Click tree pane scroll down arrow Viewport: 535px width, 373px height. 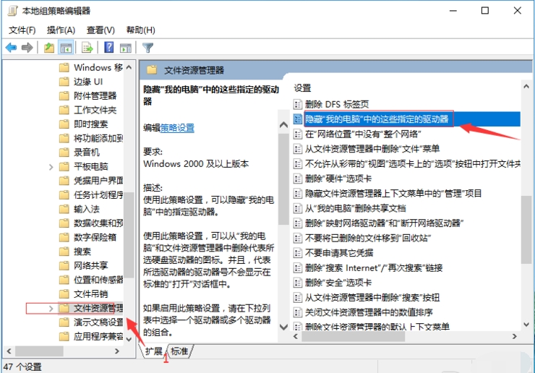pos(129,339)
